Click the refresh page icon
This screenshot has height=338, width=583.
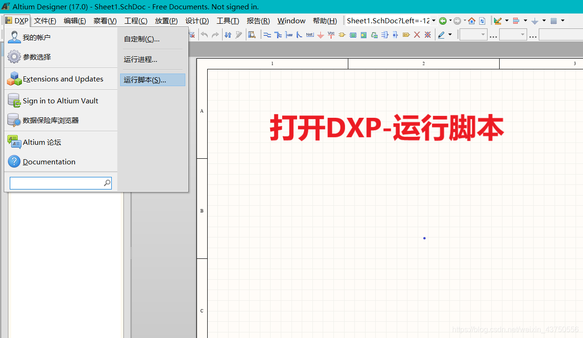pyautogui.click(x=482, y=20)
